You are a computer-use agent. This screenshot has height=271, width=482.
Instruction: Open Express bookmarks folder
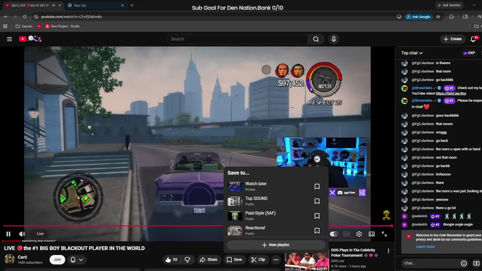[24, 26]
